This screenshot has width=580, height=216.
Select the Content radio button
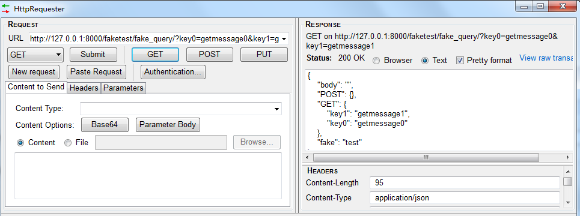click(x=20, y=143)
